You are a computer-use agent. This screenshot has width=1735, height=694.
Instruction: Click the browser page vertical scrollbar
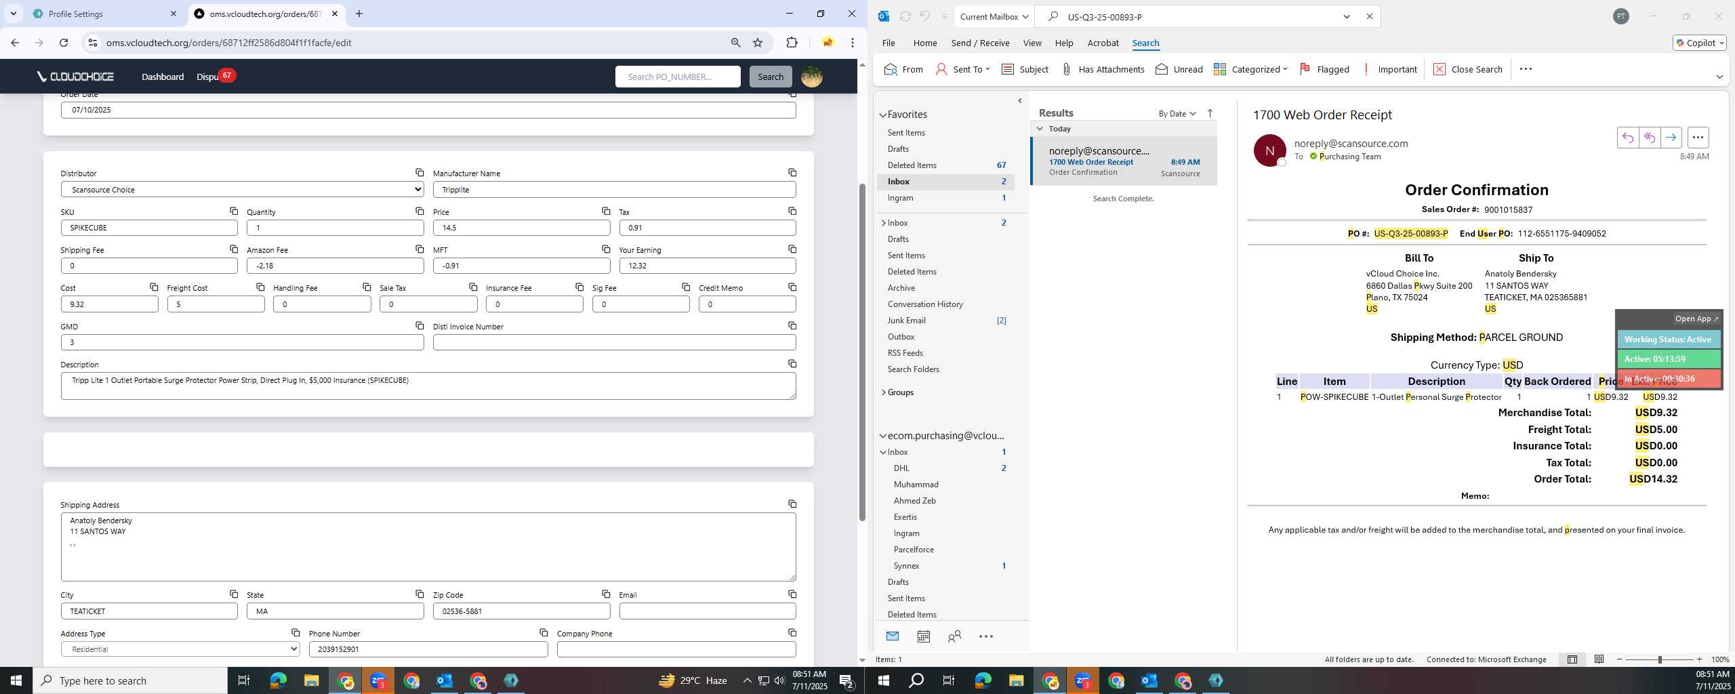[862, 352]
